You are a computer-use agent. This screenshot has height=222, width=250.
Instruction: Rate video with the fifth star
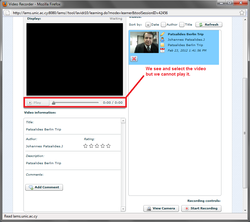(x=108, y=146)
